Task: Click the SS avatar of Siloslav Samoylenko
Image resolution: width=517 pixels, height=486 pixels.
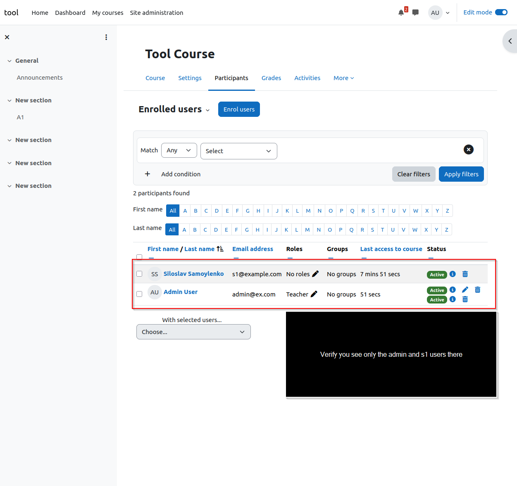Action: pyautogui.click(x=155, y=274)
